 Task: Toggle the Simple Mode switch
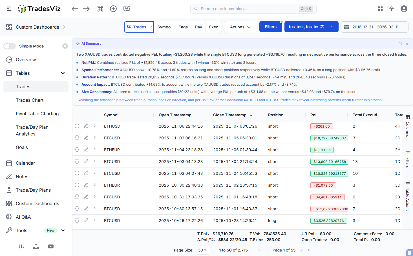10,46
